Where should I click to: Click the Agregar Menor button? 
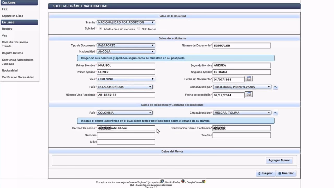(x=279, y=160)
